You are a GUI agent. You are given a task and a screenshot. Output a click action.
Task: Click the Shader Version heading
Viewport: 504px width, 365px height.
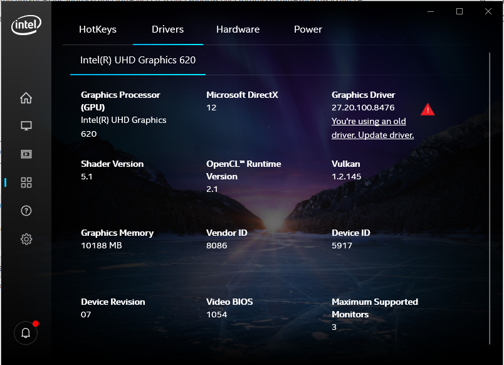112,164
